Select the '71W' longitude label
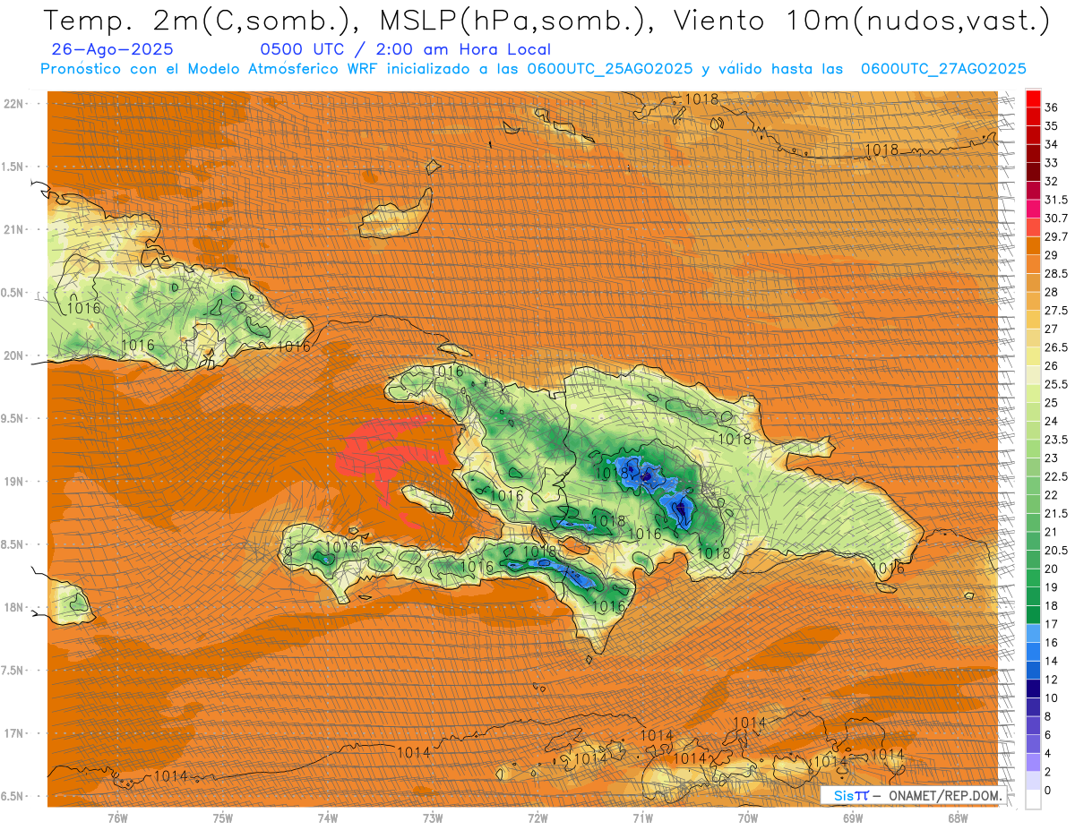 click(x=643, y=818)
